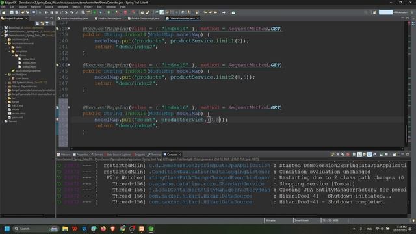Click the Resume debug toolbar icon
Image resolution: width=416 pixels, height=234 pixels.
coord(46,12)
